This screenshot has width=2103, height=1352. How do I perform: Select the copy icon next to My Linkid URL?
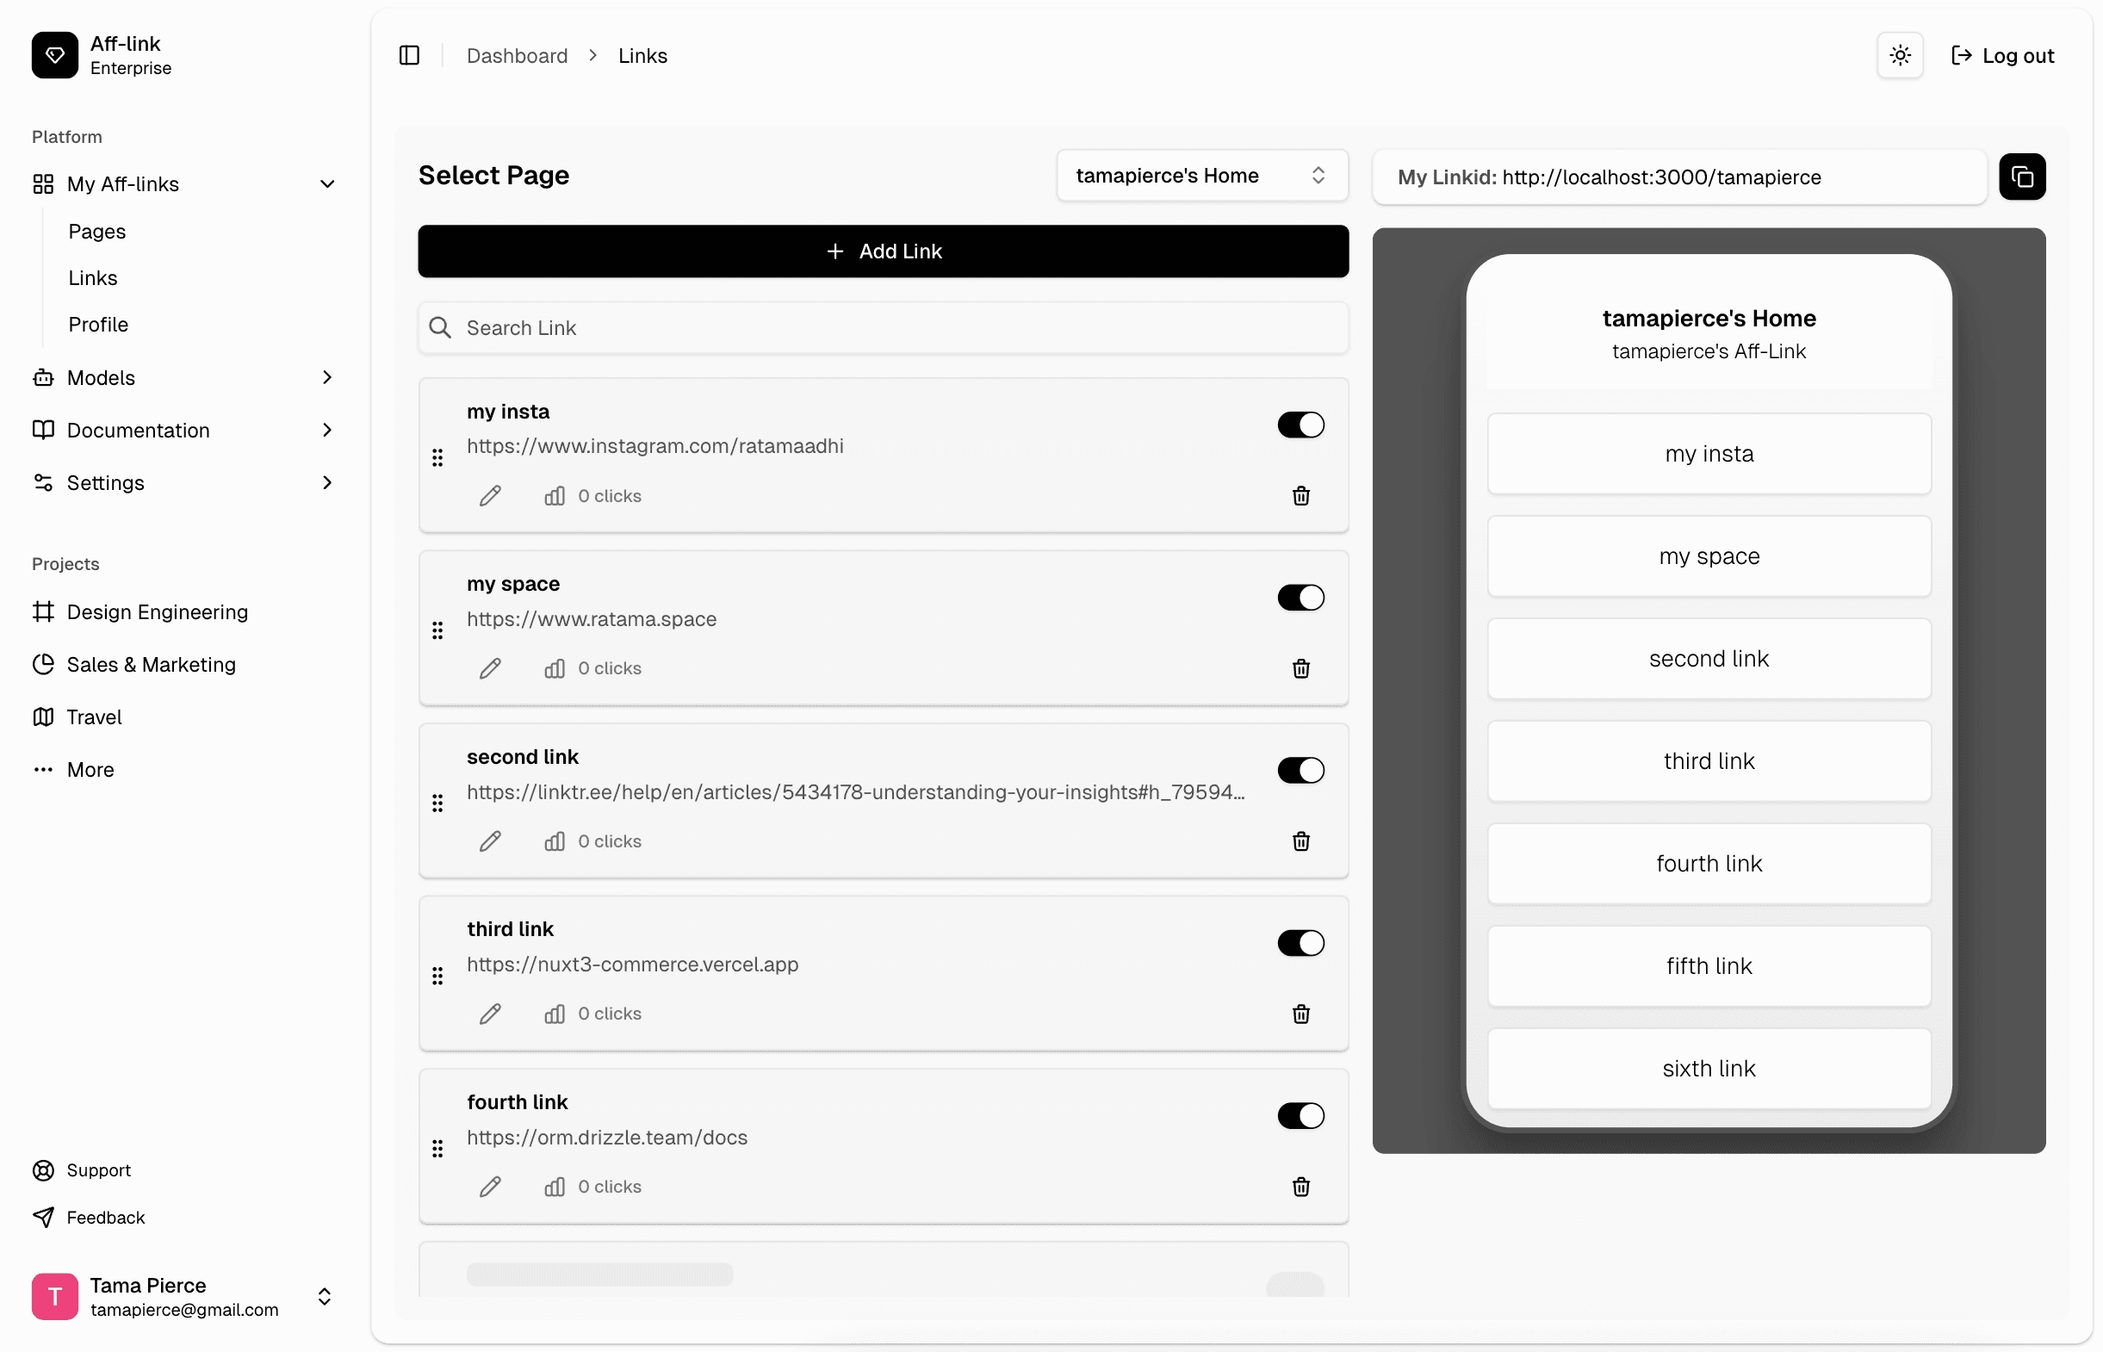tap(2022, 177)
